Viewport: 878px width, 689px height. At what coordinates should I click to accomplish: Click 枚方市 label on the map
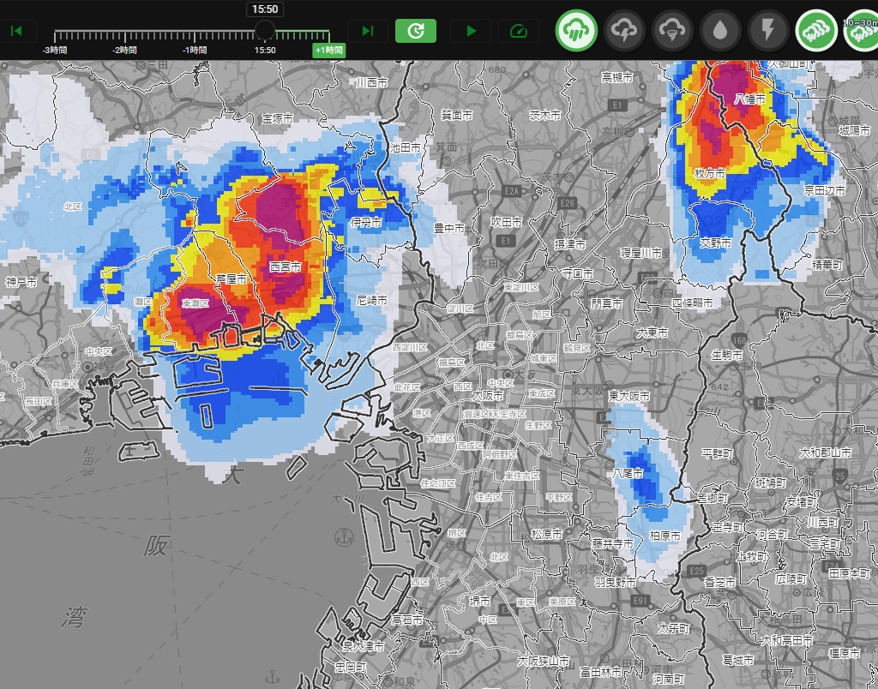pyautogui.click(x=710, y=174)
